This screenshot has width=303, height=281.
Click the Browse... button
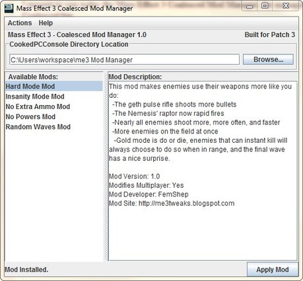click(268, 60)
